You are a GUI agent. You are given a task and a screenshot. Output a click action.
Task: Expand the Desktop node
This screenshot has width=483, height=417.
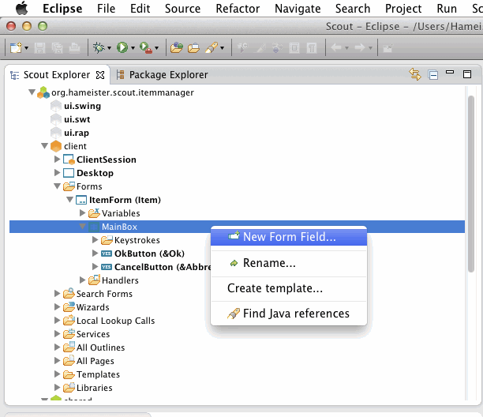click(58, 173)
